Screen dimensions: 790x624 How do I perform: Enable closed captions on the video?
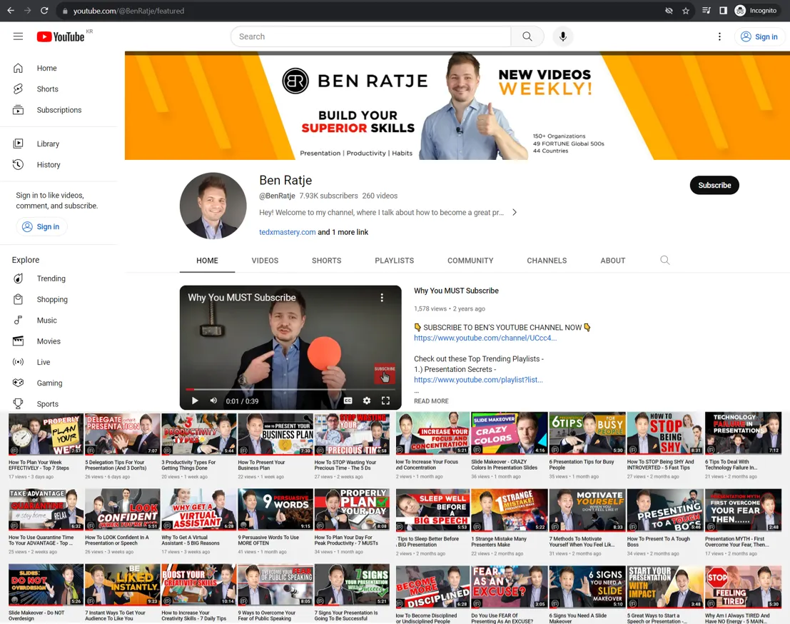coord(348,401)
